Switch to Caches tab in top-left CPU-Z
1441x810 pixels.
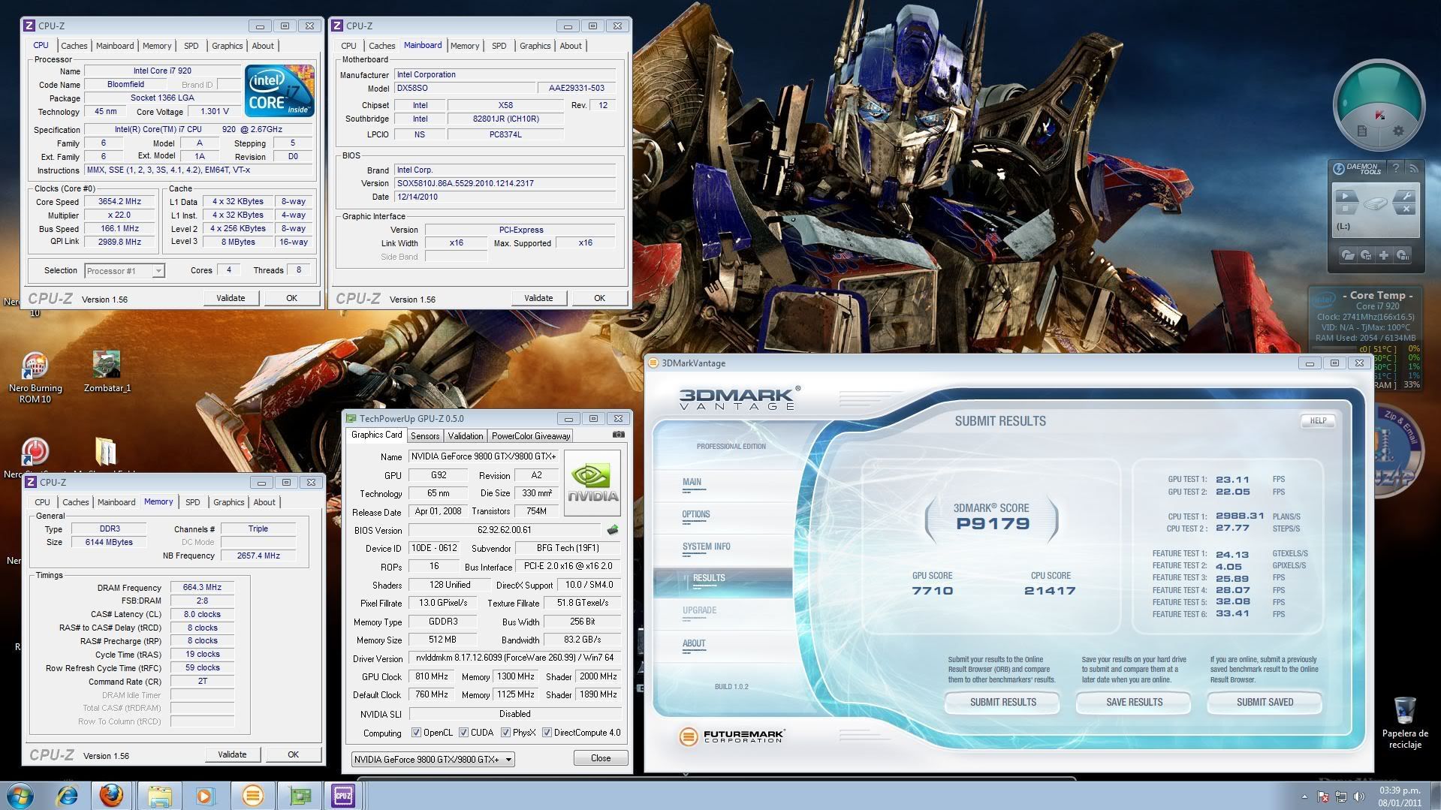(x=74, y=46)
